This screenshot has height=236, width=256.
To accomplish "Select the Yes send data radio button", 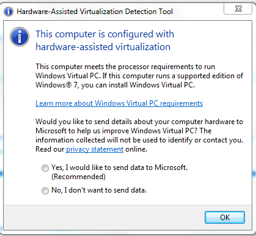I will (45, 168).
